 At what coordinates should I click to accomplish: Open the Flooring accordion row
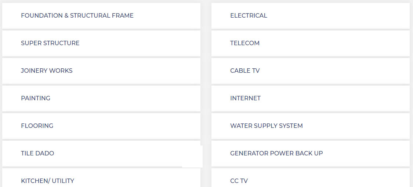pos(101,126)
